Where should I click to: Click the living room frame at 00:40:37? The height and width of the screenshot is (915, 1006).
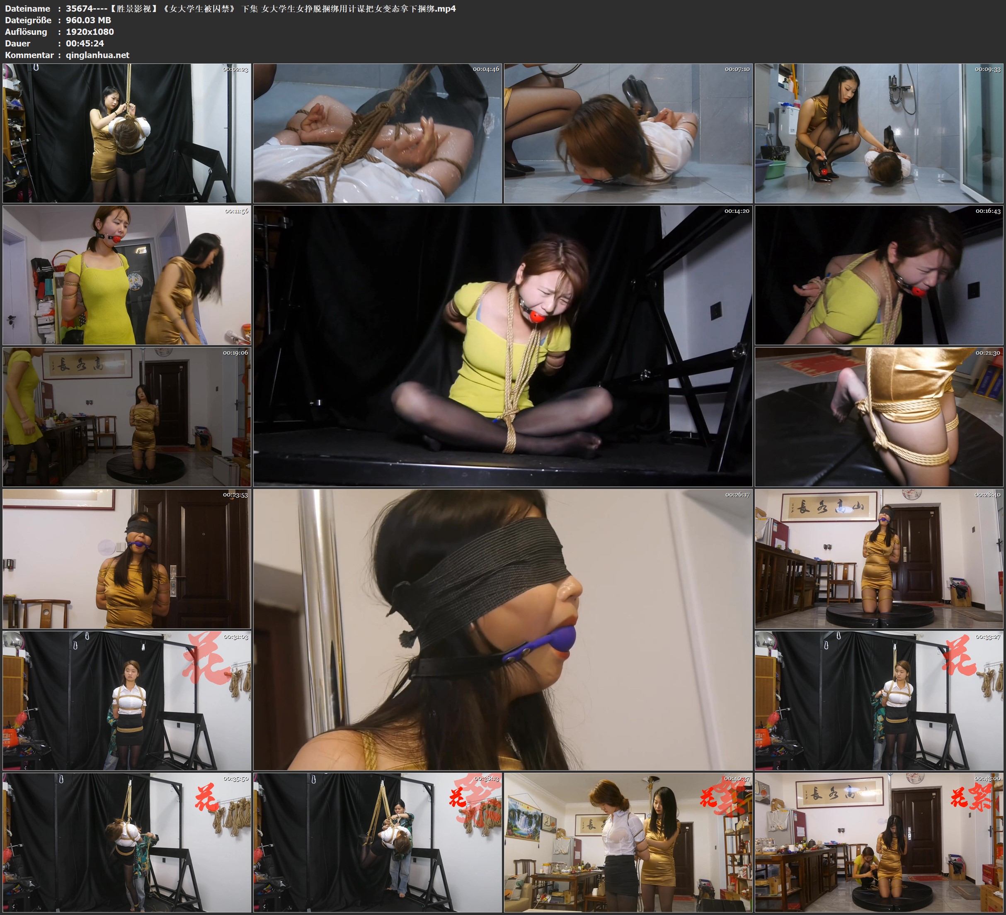point(628,842)
